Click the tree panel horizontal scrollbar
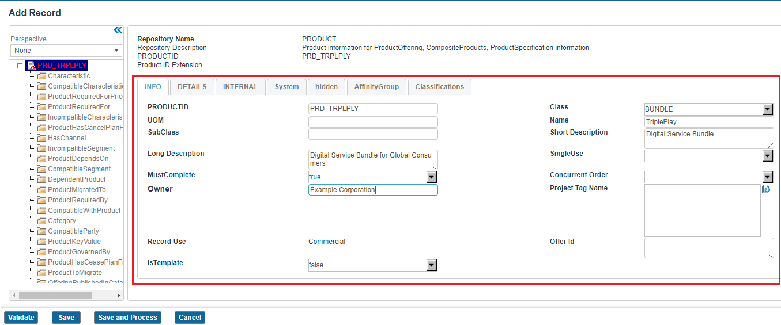The height and width of the screenshot is (325, 781). coord(55,295)
